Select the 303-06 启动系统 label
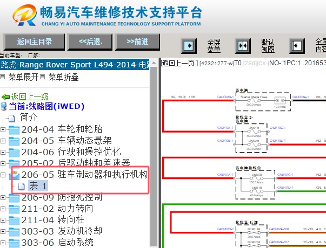Screen dimensions: 326x248 (57, 242)
